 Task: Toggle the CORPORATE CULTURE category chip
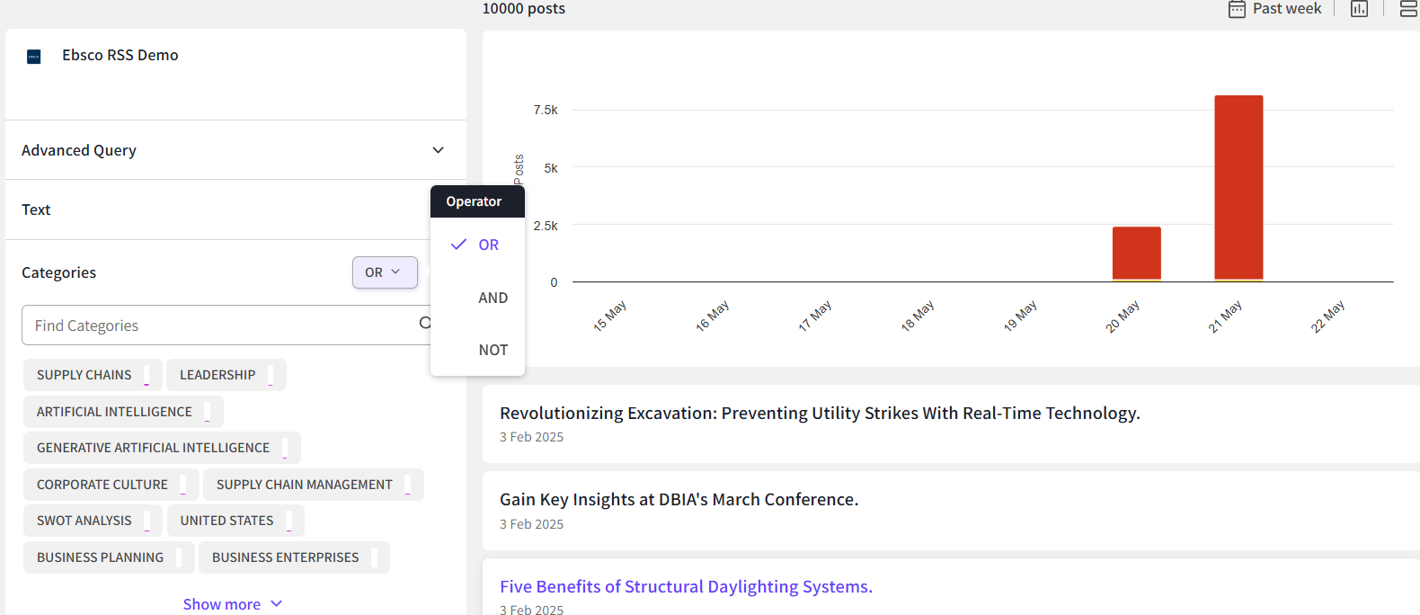point(102,485)
